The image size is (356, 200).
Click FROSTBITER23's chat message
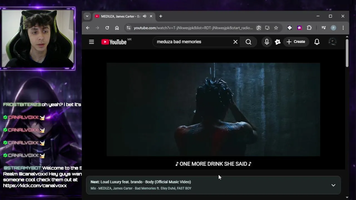click(42, 105)
